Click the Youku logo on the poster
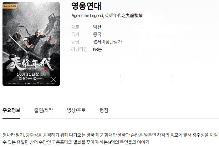Screen dimensions: 219x147 [38, 79]
